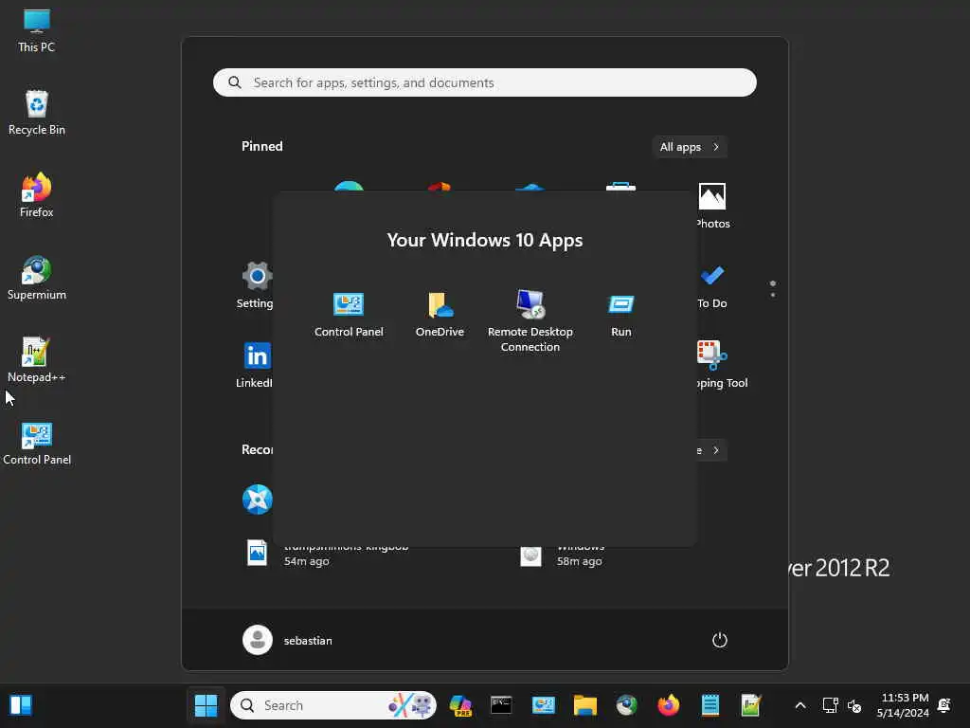Screen dimensions: 970x728
Task: Select the Supermium desktop shortcut
Action: [37, 278]
